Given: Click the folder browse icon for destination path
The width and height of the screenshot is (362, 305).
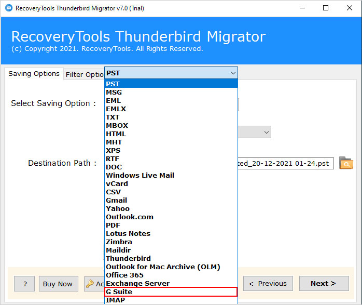Looking at the screenshot, I should [x=346, y=163].
